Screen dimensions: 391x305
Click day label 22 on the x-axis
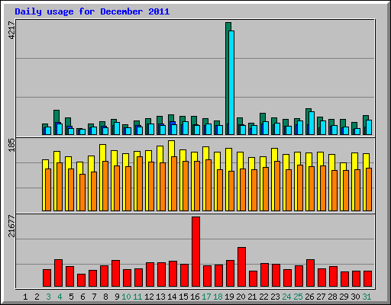pyautogui.click(x=263, y=297)
